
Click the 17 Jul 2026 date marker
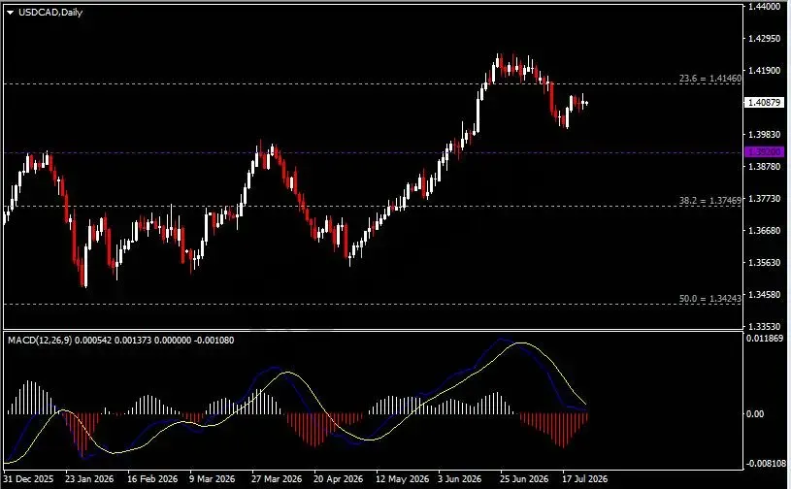point(584,478)
